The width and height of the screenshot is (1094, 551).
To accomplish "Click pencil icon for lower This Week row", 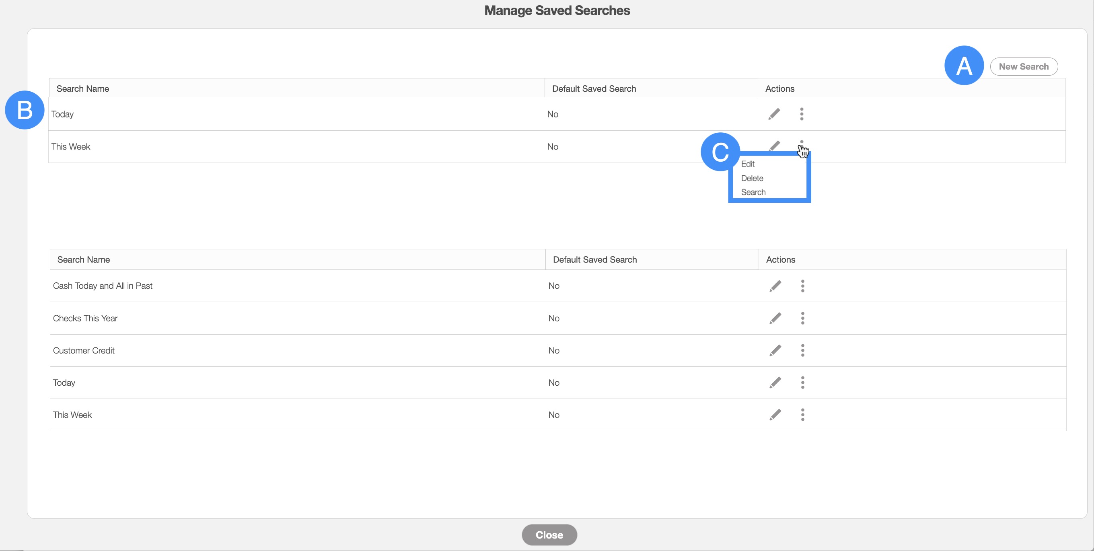I will pyautogui.click(x=775, y=415).
